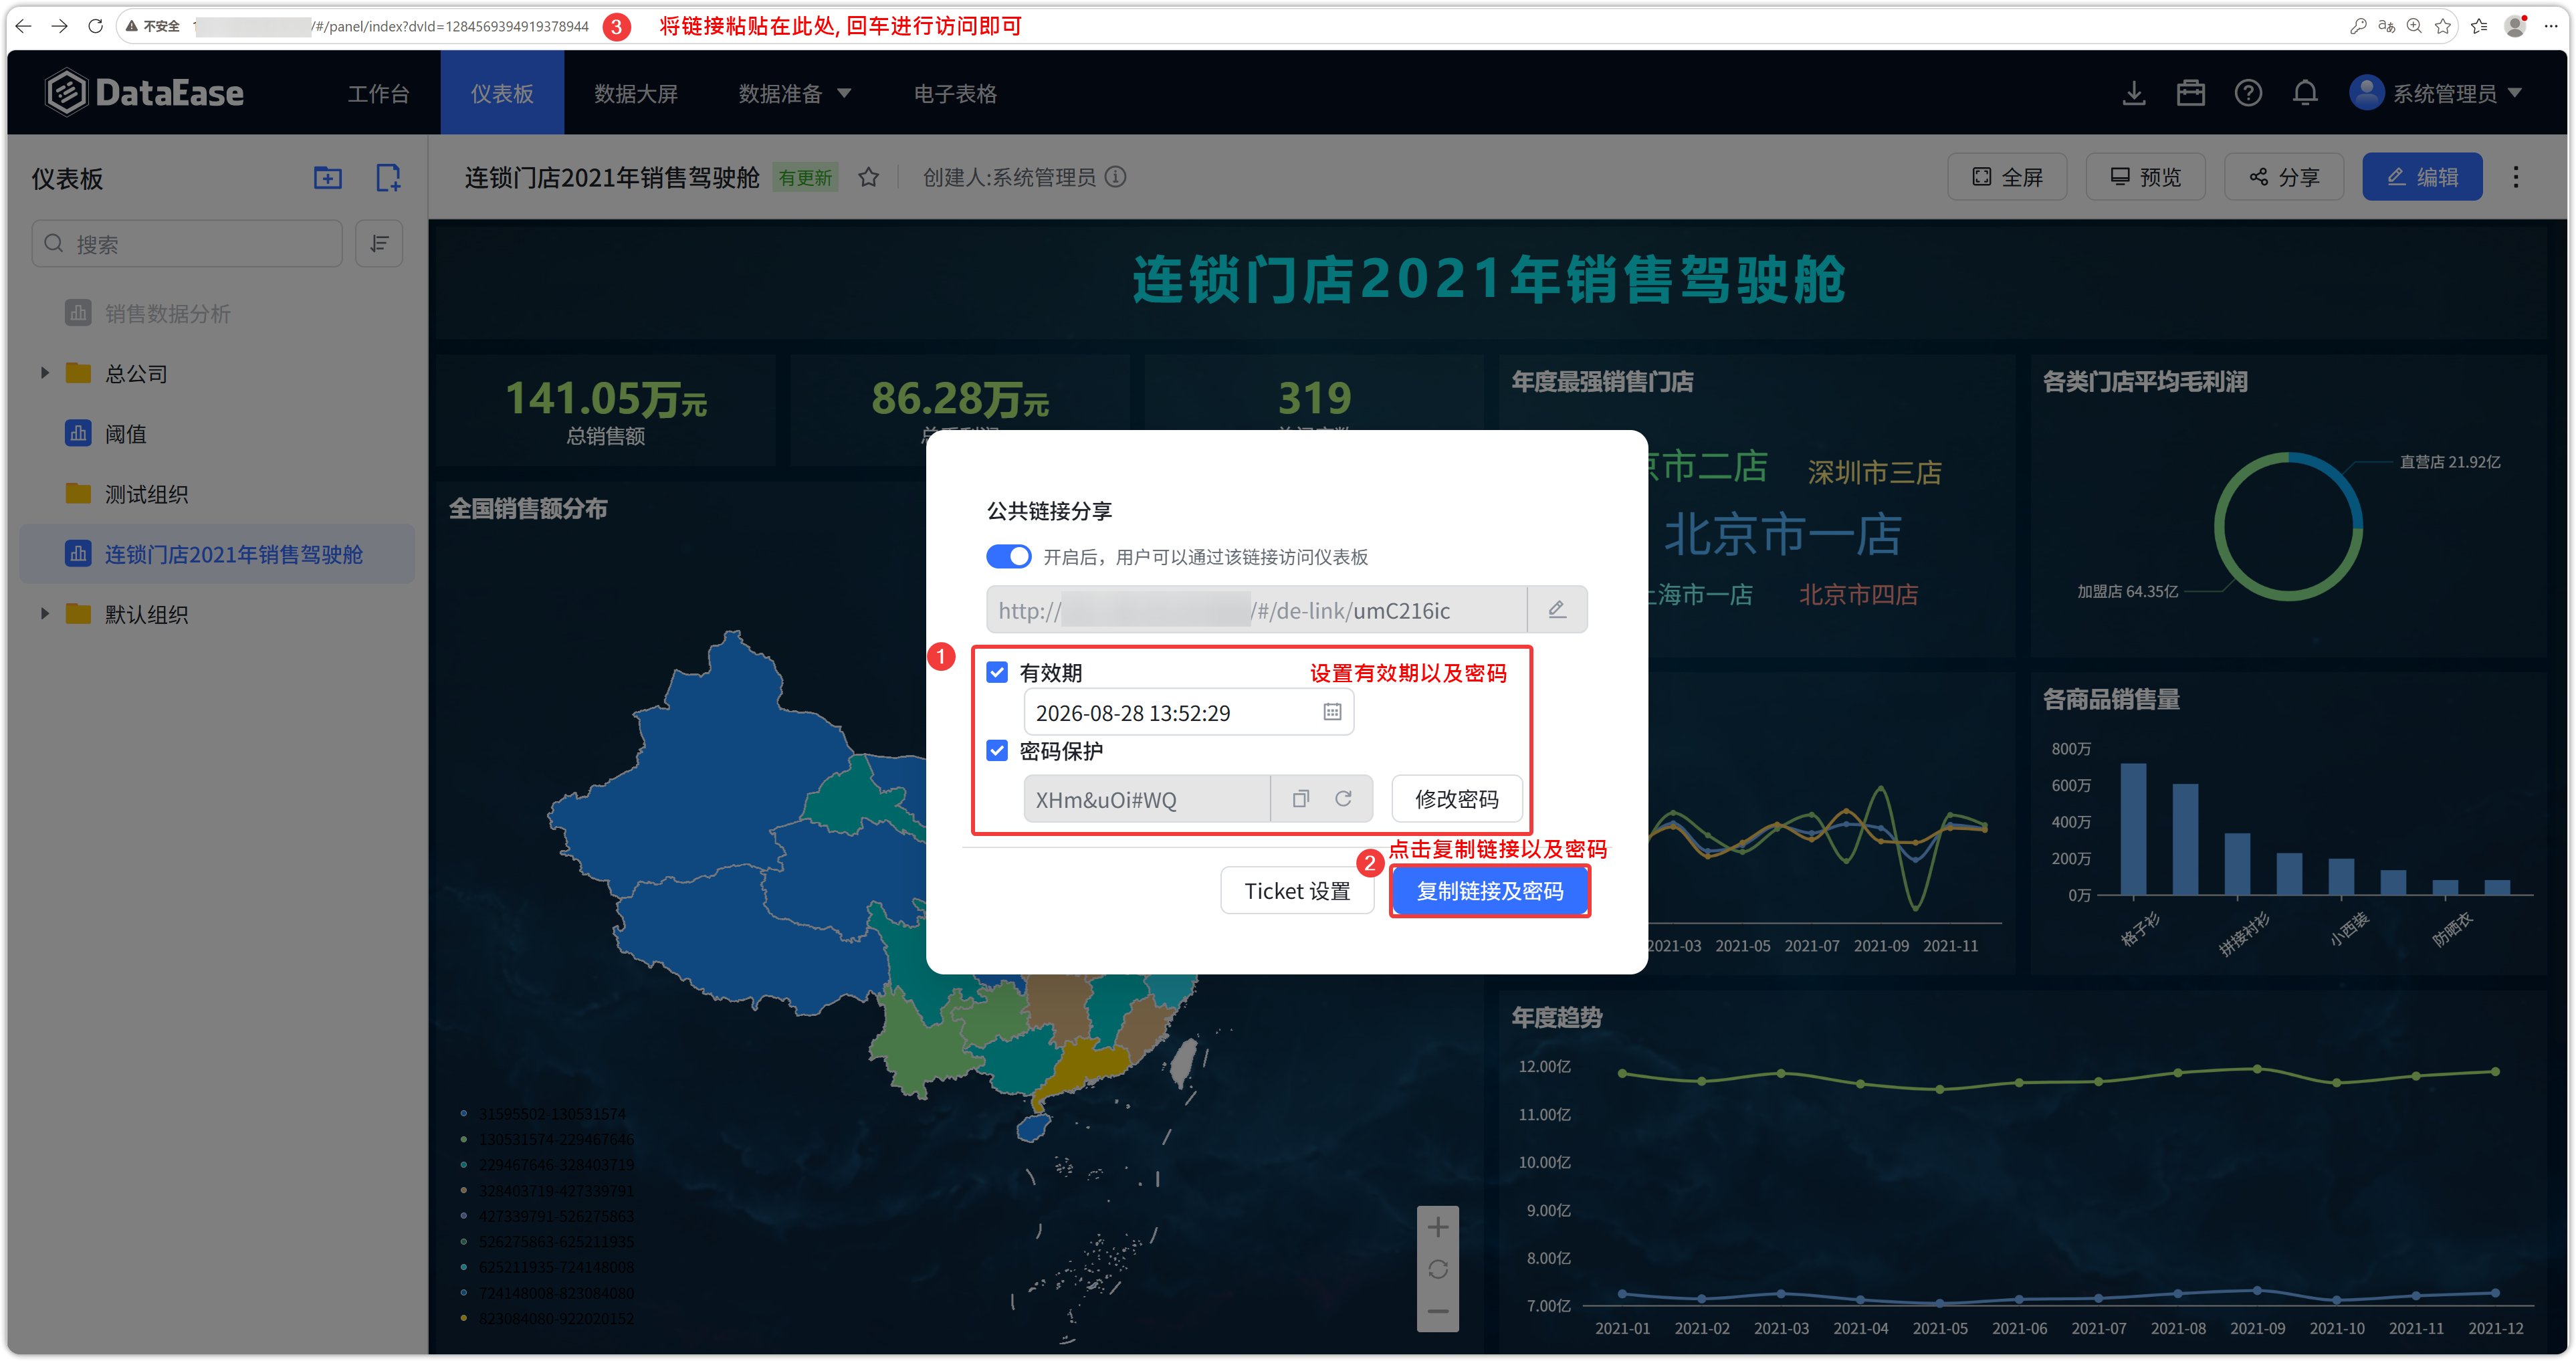
Task: Click 复制链接及密码 button
Action: [x=1489, y=890]
